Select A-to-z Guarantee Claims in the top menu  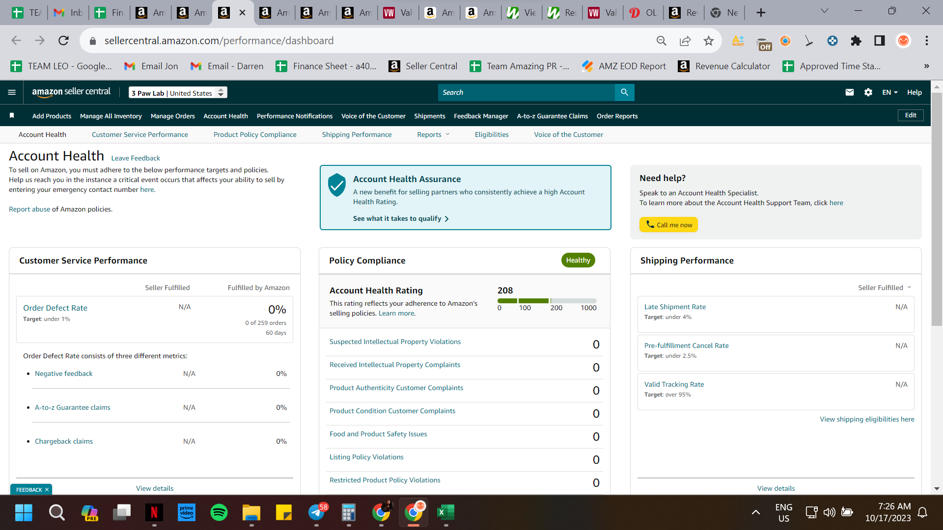[x=553, y=116]
